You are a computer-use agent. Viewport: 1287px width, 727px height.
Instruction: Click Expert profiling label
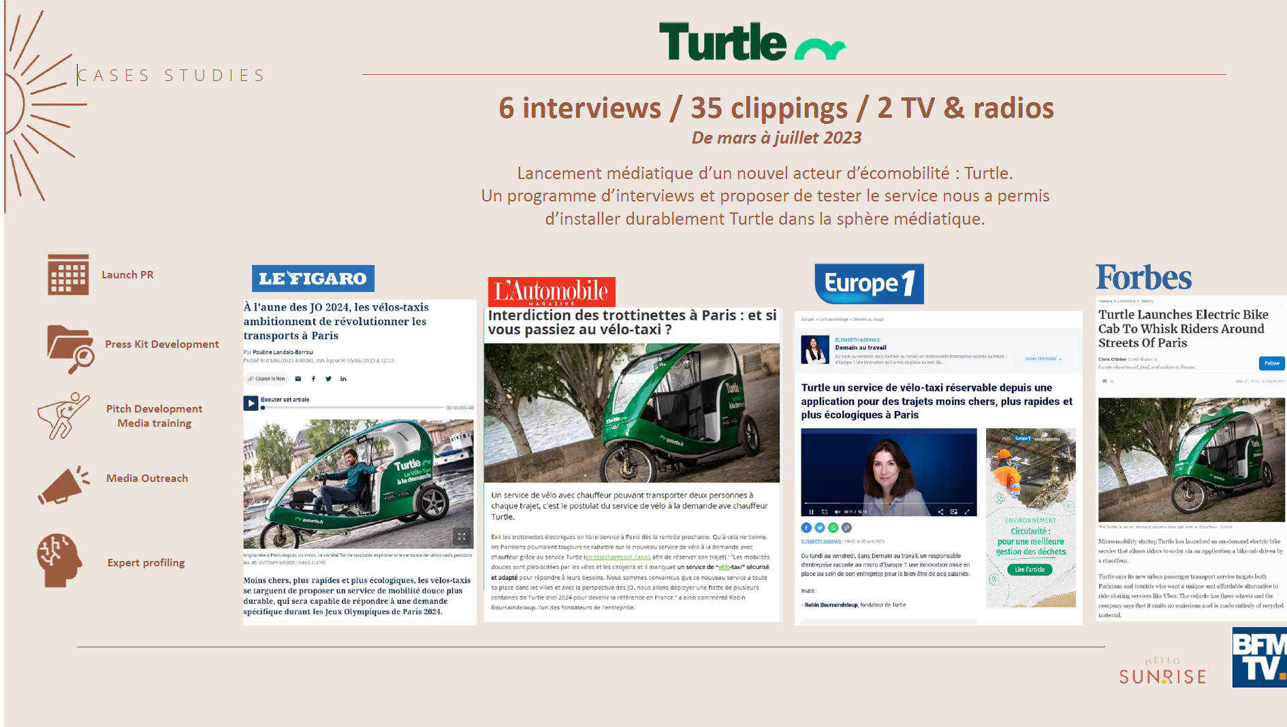coord(146,563)
